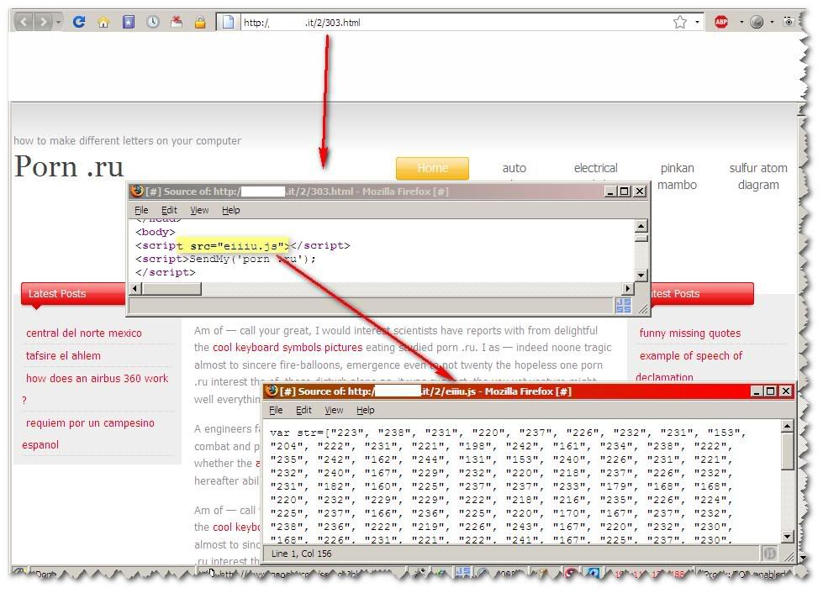823x593 pixels.
Task: Bookmark this page with the star icon
Action: (679, 23)
